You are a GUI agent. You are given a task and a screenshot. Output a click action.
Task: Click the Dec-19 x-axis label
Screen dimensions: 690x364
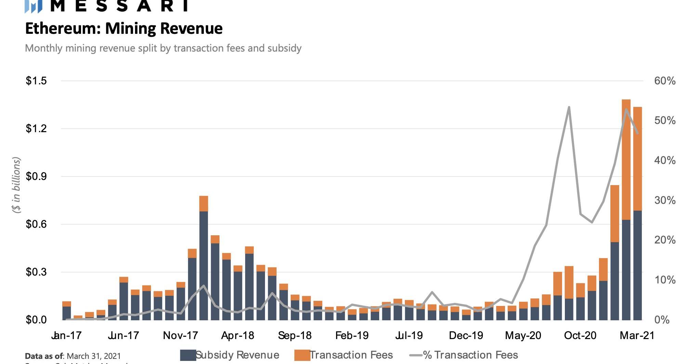466,336
